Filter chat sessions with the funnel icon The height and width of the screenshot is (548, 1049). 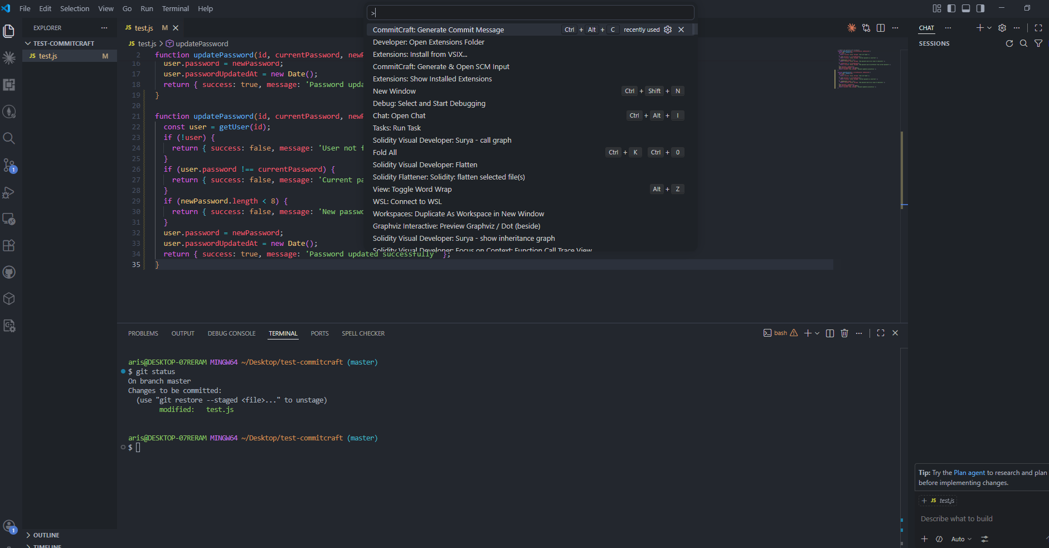(x=1038, y=43)
